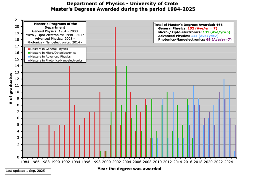257x175 pixels.
Task: Click 'General Physics: 152 (Ave/yr = 7)' summary line
Action: 188,28
